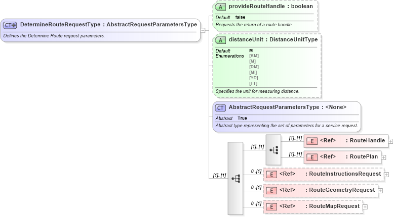
Task: Click the CT icon of DetermineRouteRequestType
Action: coord(10,25)
